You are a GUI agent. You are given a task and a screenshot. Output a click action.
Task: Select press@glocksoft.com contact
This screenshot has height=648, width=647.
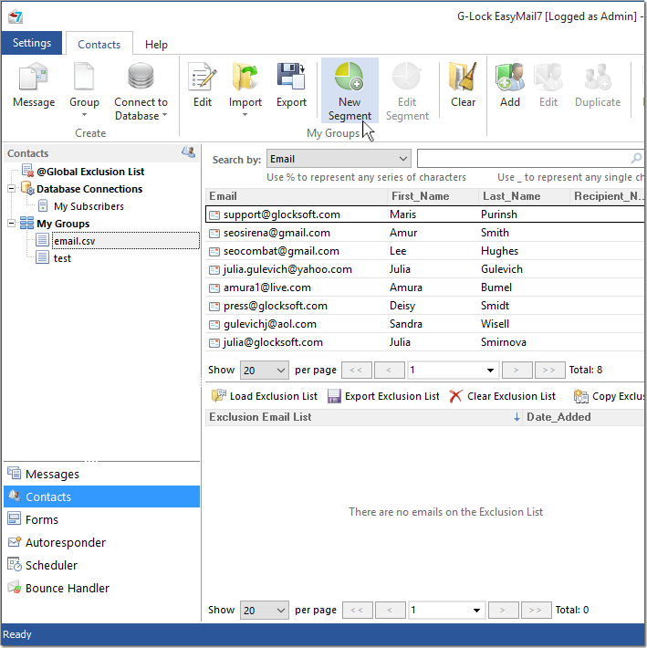click(424, 306)
